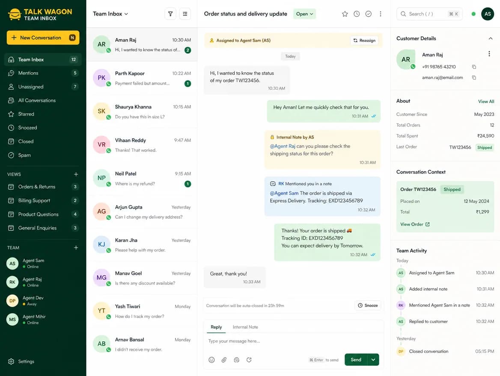Open Vihaan Reddy's conversation
Screen dimensions: 500x376
142,145
